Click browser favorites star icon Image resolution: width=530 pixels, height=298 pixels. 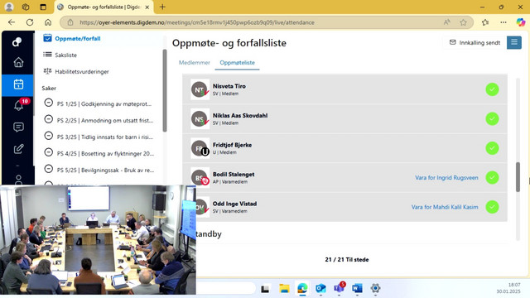463,22
